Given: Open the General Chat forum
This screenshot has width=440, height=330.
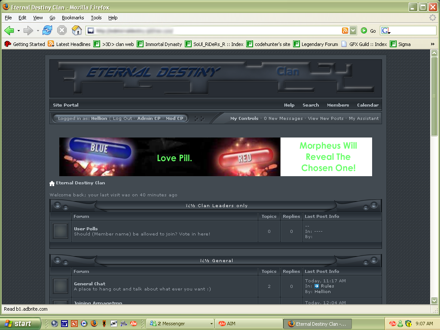Looking at the screenshot, I should pos(89,284).
